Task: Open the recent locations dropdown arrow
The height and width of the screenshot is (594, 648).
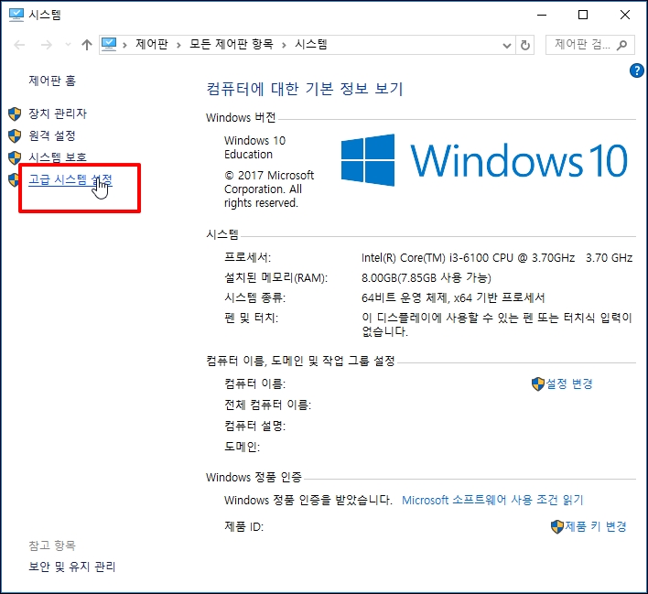Action: pyautogui.click(x=68, y=45)
